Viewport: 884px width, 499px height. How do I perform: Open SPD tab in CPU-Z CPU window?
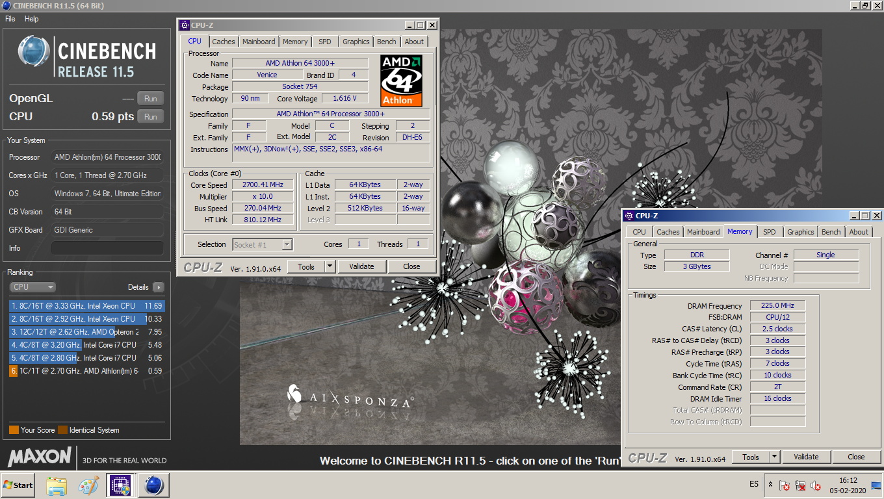[x=324, y=42]
